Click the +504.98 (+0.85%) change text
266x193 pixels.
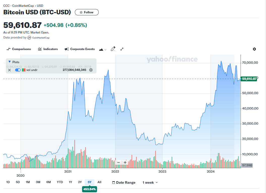[x=65, y=25]
